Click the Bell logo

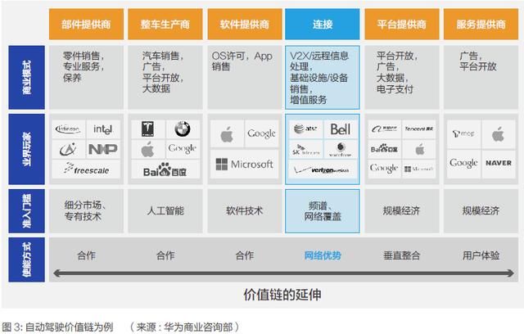pos(341,129)
